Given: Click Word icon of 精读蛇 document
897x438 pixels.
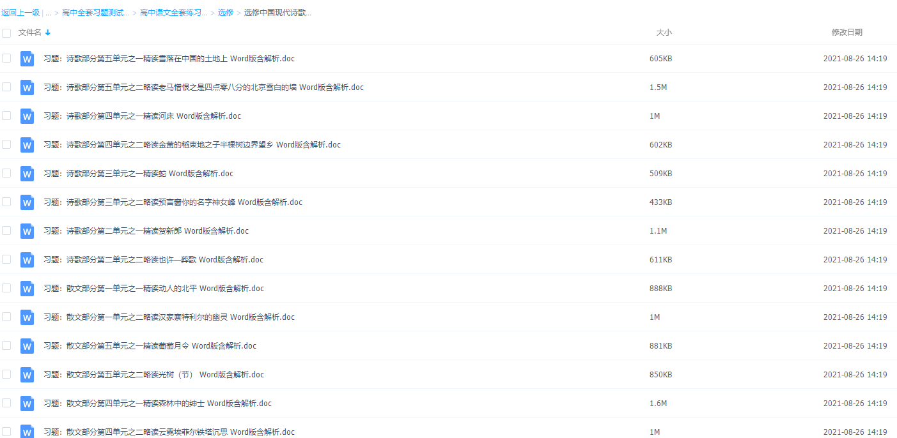Looking at the screenshot, I should [x=27, y=174].
